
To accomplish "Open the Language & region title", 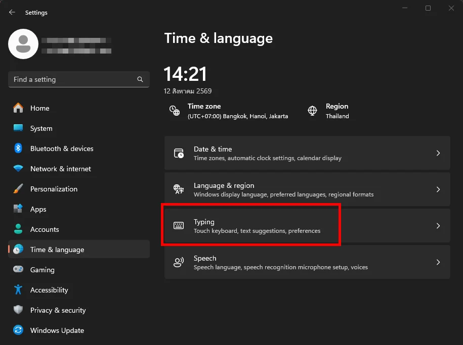I will point(224,185).
